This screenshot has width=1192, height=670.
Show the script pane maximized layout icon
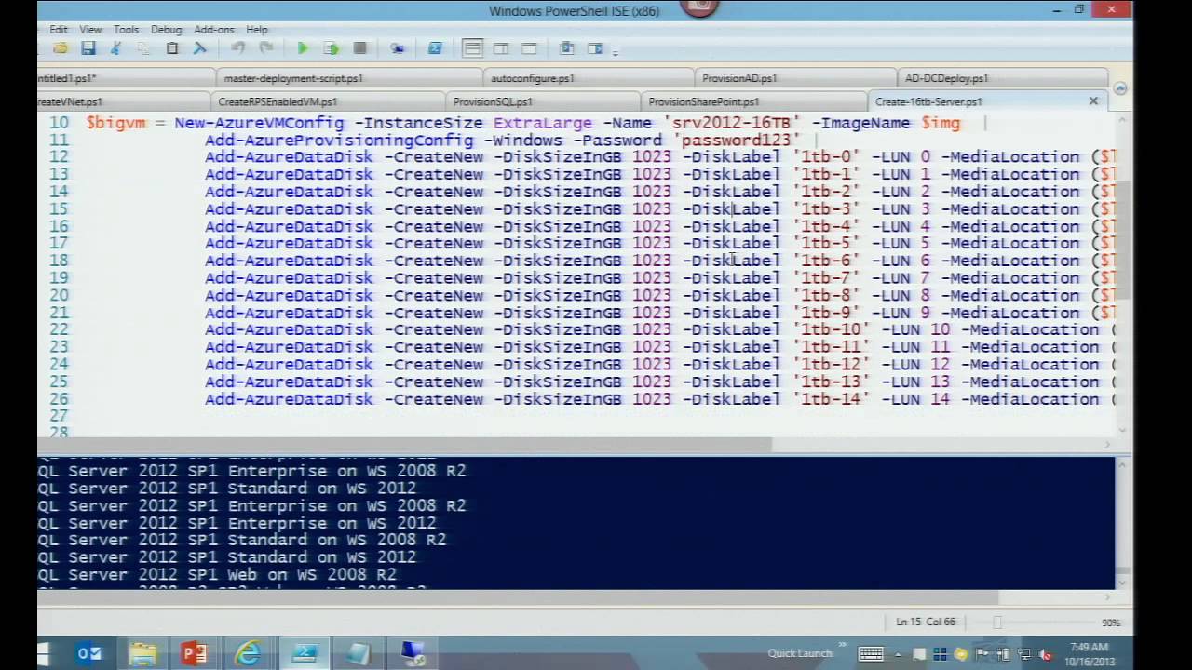point(529,48)
